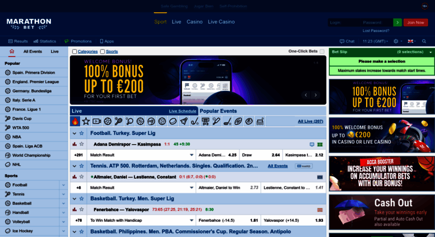Tick the Sports checkbox
Image resolution: width=435 pixels, height=237 pixels.
tap(102, 52)
